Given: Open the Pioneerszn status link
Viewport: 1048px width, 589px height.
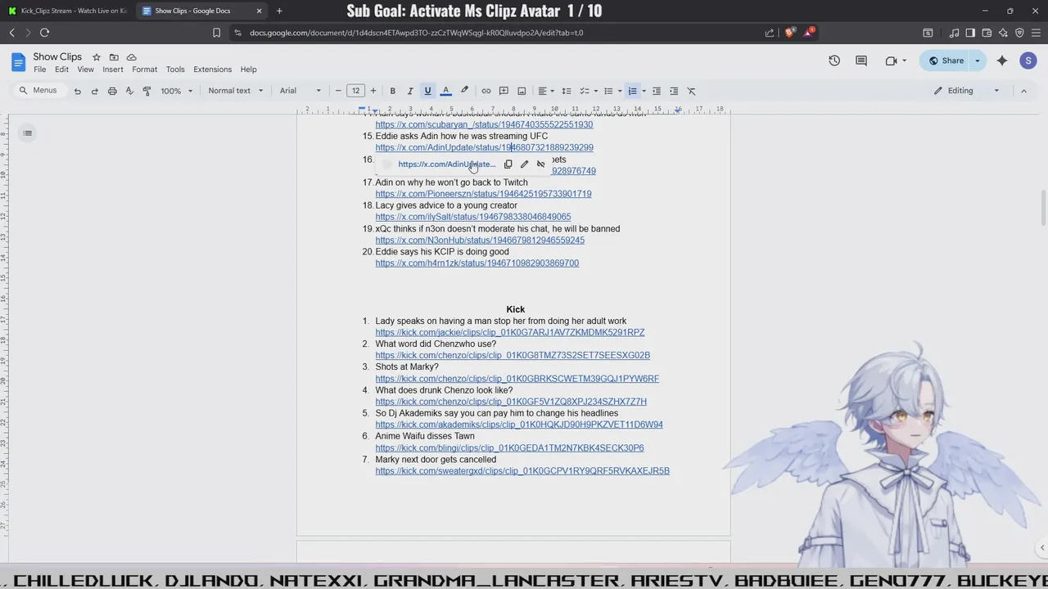Looking at the screenshot, I should 483,194.
